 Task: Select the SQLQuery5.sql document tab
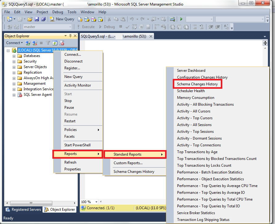[x=113, y=36]
